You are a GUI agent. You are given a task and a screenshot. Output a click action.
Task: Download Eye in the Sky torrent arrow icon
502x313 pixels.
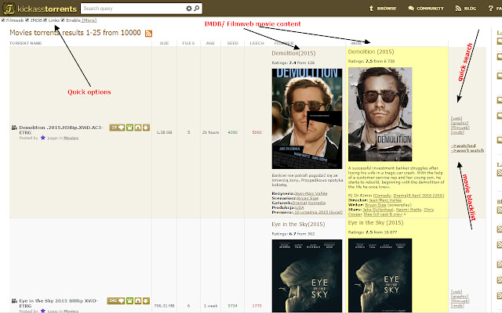tap(146, 300)
